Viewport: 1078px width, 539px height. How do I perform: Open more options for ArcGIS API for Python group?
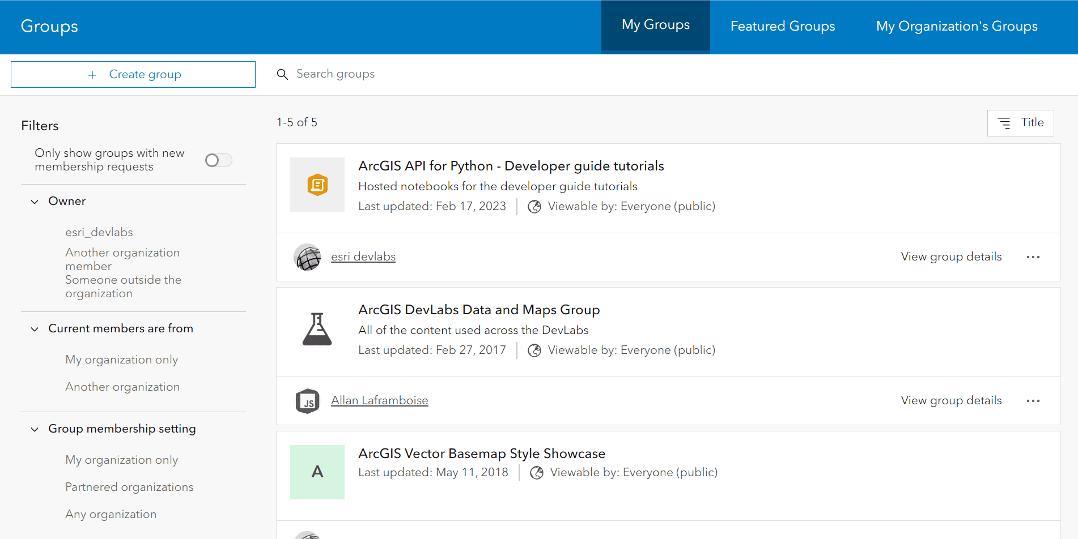(x=1033, y=257)
